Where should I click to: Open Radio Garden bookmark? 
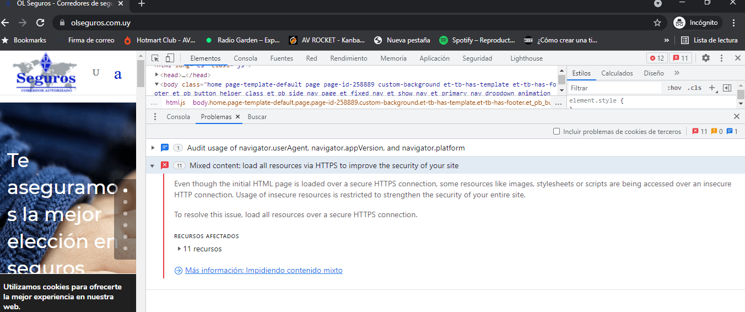243,40
